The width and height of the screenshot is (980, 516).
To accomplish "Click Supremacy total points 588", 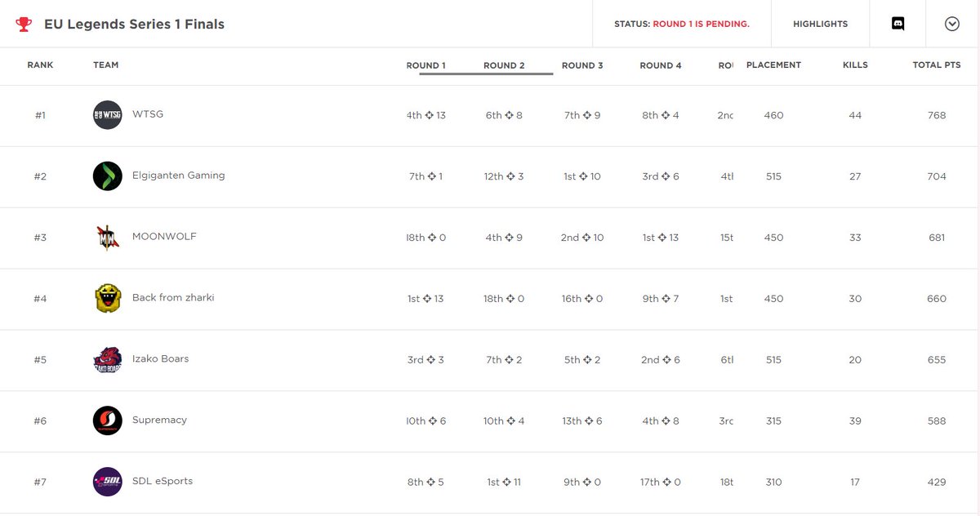I will click(937, 421).
